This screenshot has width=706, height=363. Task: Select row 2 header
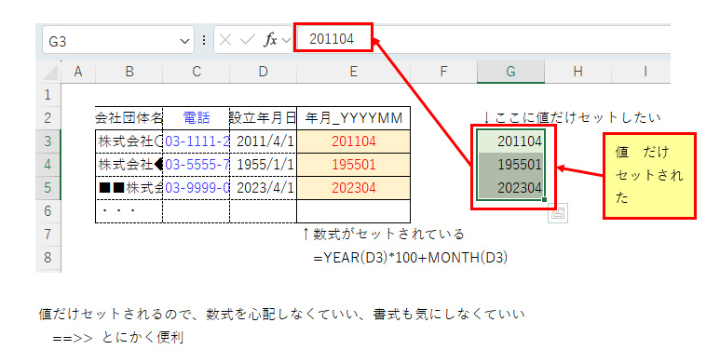48,118
